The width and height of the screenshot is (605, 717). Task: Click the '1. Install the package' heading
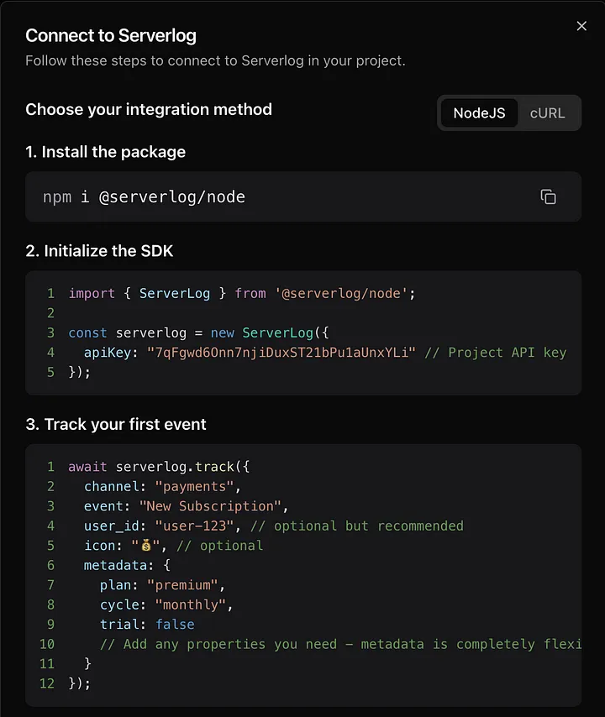click(106, 152)
